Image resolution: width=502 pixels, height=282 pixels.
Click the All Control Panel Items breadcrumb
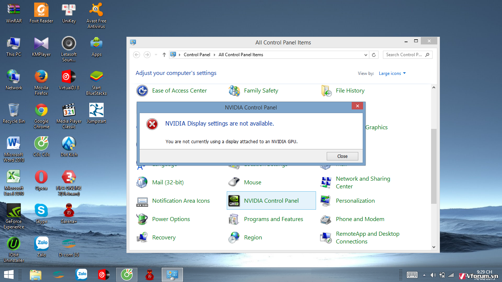click(241, 55)
